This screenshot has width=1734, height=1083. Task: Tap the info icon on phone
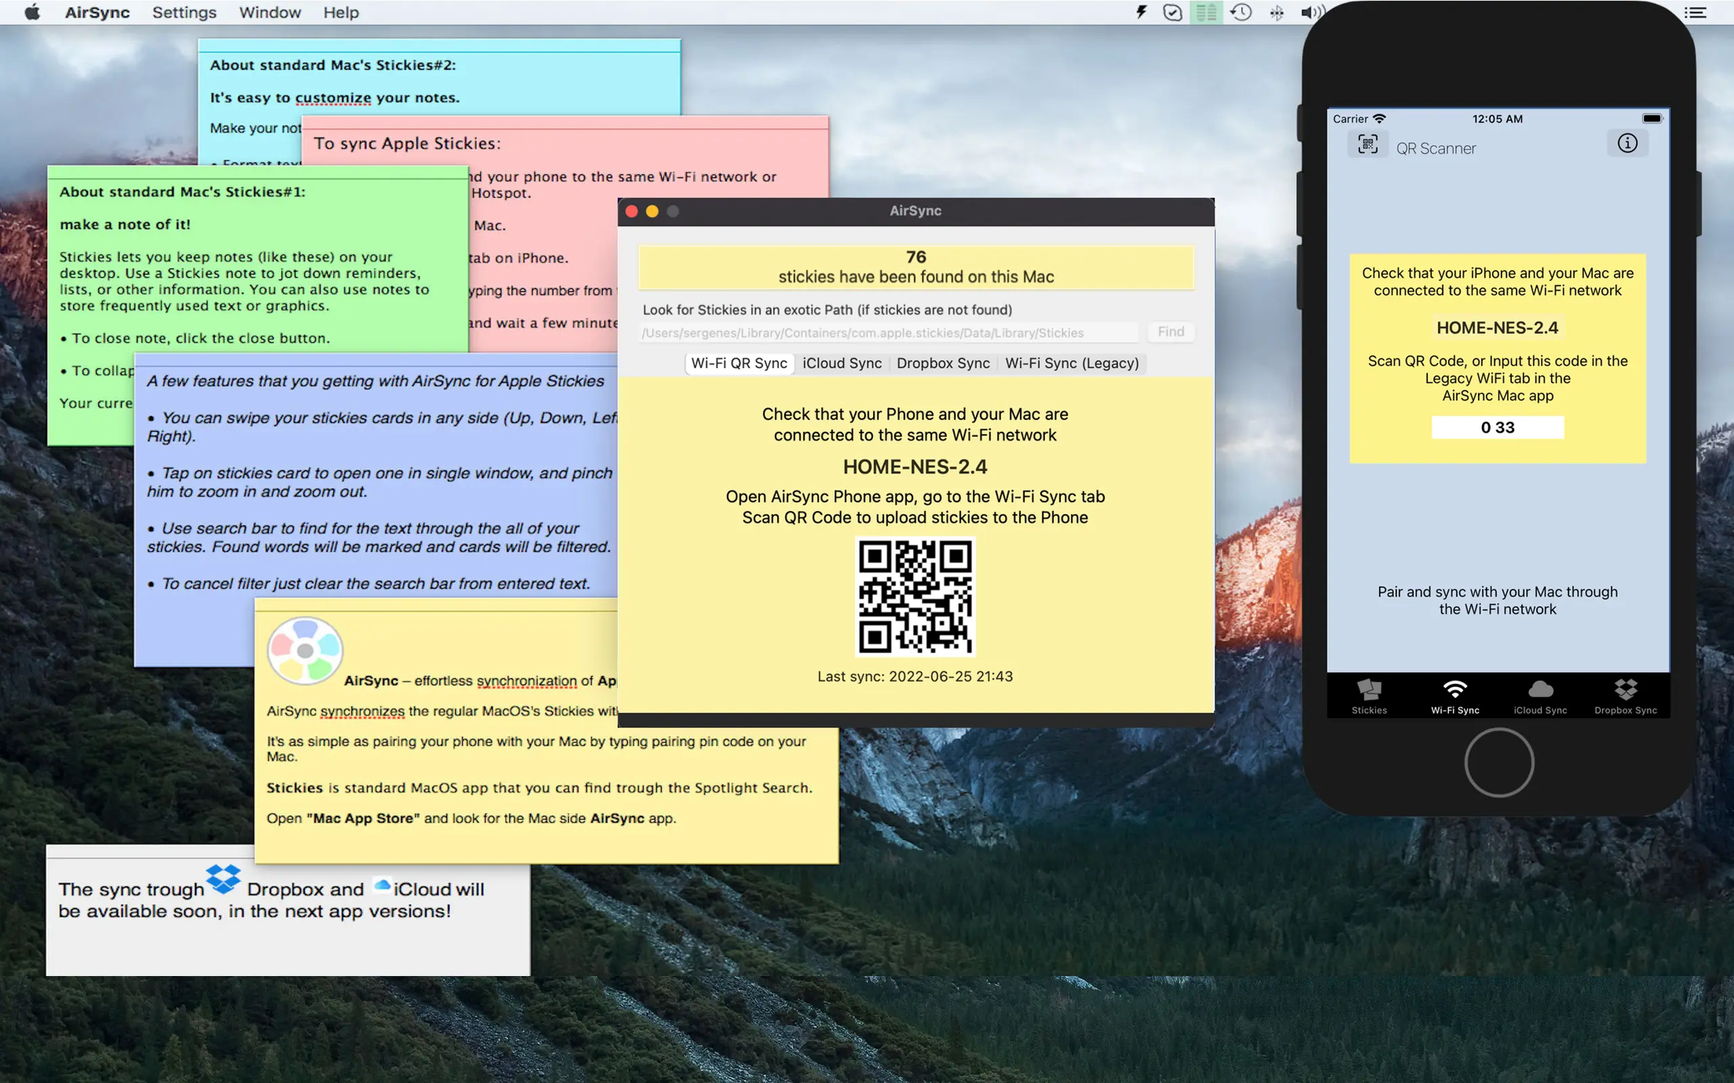[1627, 143]
